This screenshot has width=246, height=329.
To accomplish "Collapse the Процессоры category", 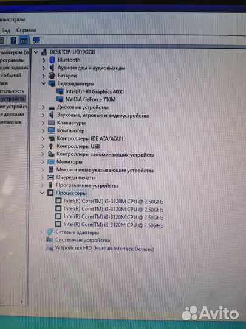I will click(43, 193).
